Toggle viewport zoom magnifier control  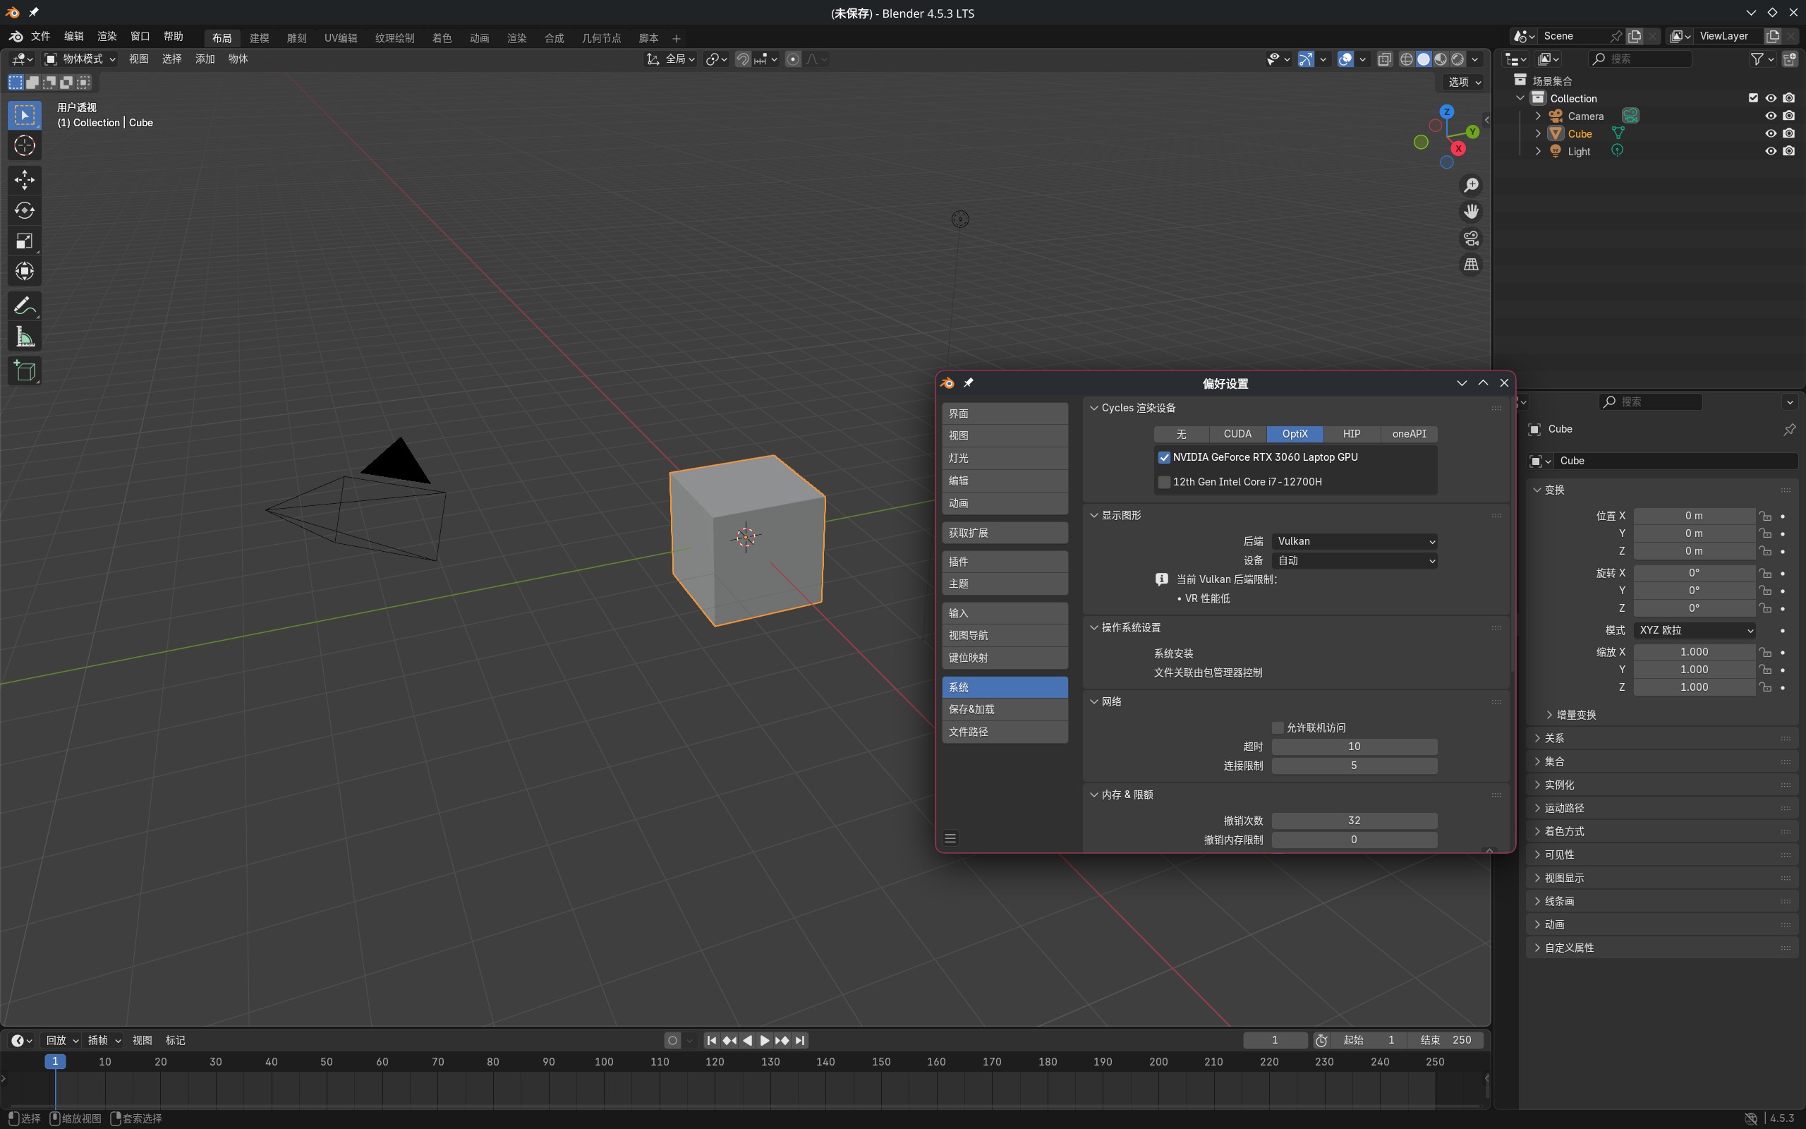pos(1470,184)
